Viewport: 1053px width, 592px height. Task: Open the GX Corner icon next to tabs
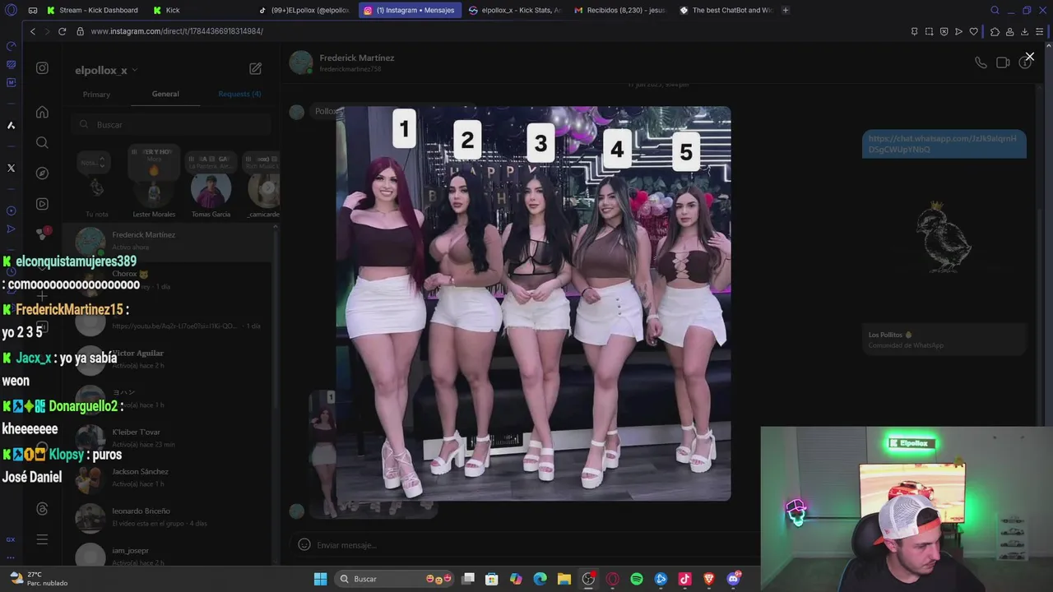32,10
